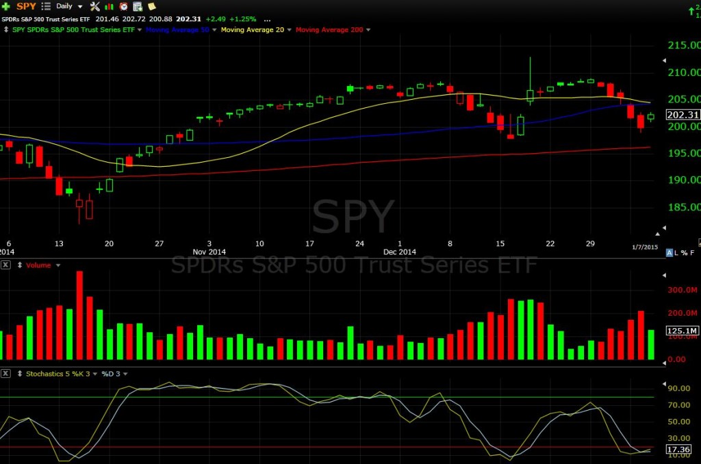Click the 17.36 stochastics value label
Screen dimensions: 701x464
coord(678,449)
